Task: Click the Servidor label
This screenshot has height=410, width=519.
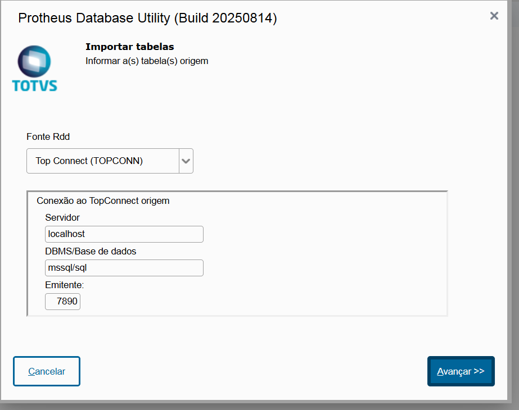Action: [x=62, y=217]
